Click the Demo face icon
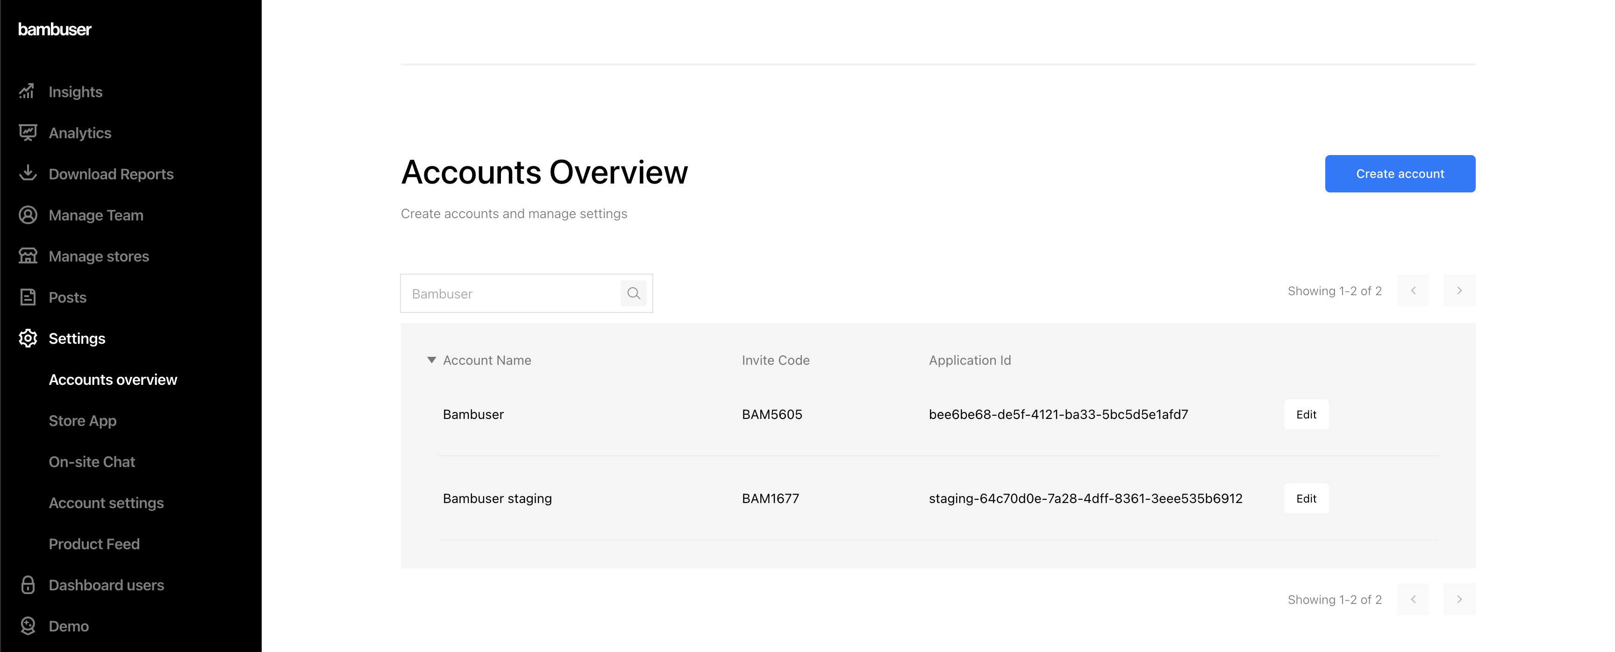 click(27, 626)
